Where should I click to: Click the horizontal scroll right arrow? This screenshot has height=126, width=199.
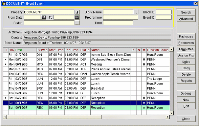pos(168,117)
